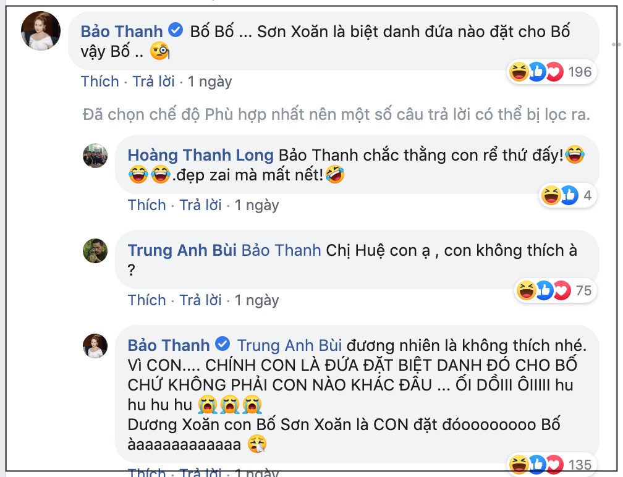Click Trả lời under Hoàng Thanh Long's comment
This screenshot has width=623, height=477.
click(x=200, y=205)
